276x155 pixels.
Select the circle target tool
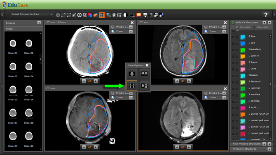[x=80, y=15]
